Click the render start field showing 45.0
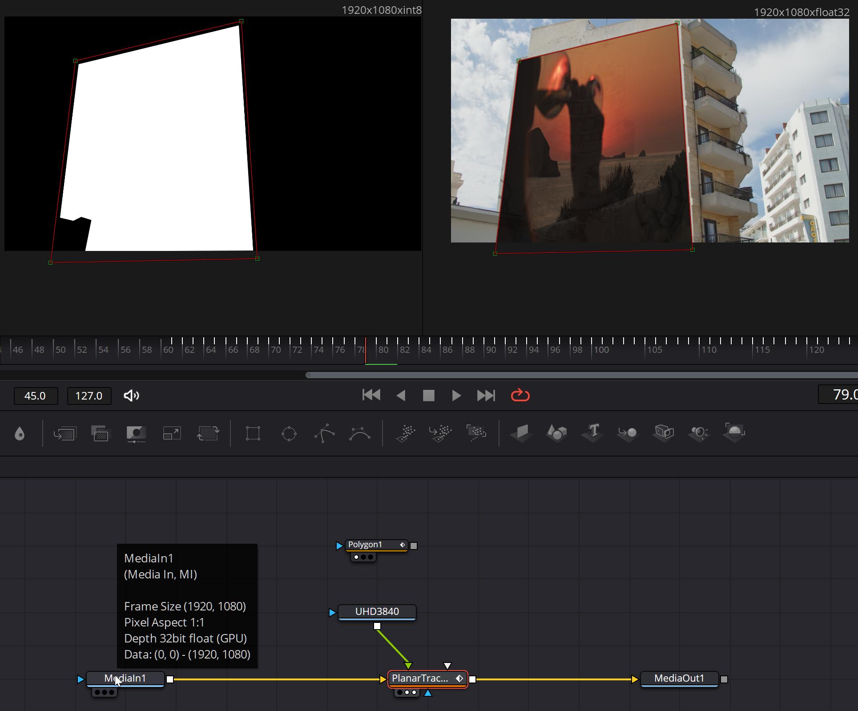 36,396
